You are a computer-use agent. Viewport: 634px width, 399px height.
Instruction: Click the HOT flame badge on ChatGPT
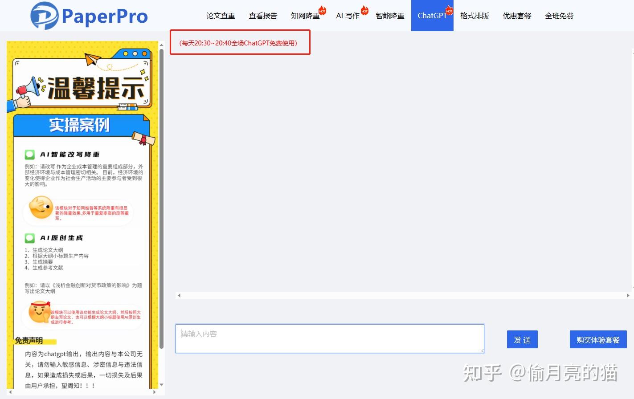pos(449,10)
